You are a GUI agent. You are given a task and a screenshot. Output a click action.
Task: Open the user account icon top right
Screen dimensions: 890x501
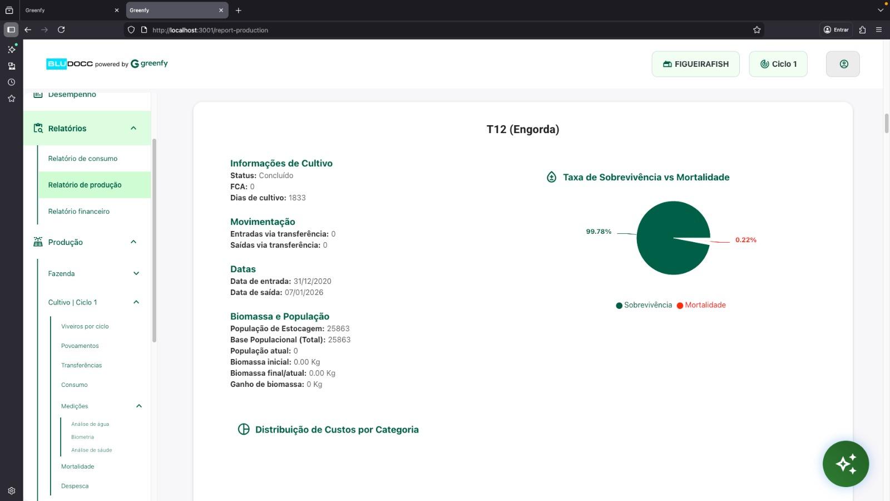point(843,63)
